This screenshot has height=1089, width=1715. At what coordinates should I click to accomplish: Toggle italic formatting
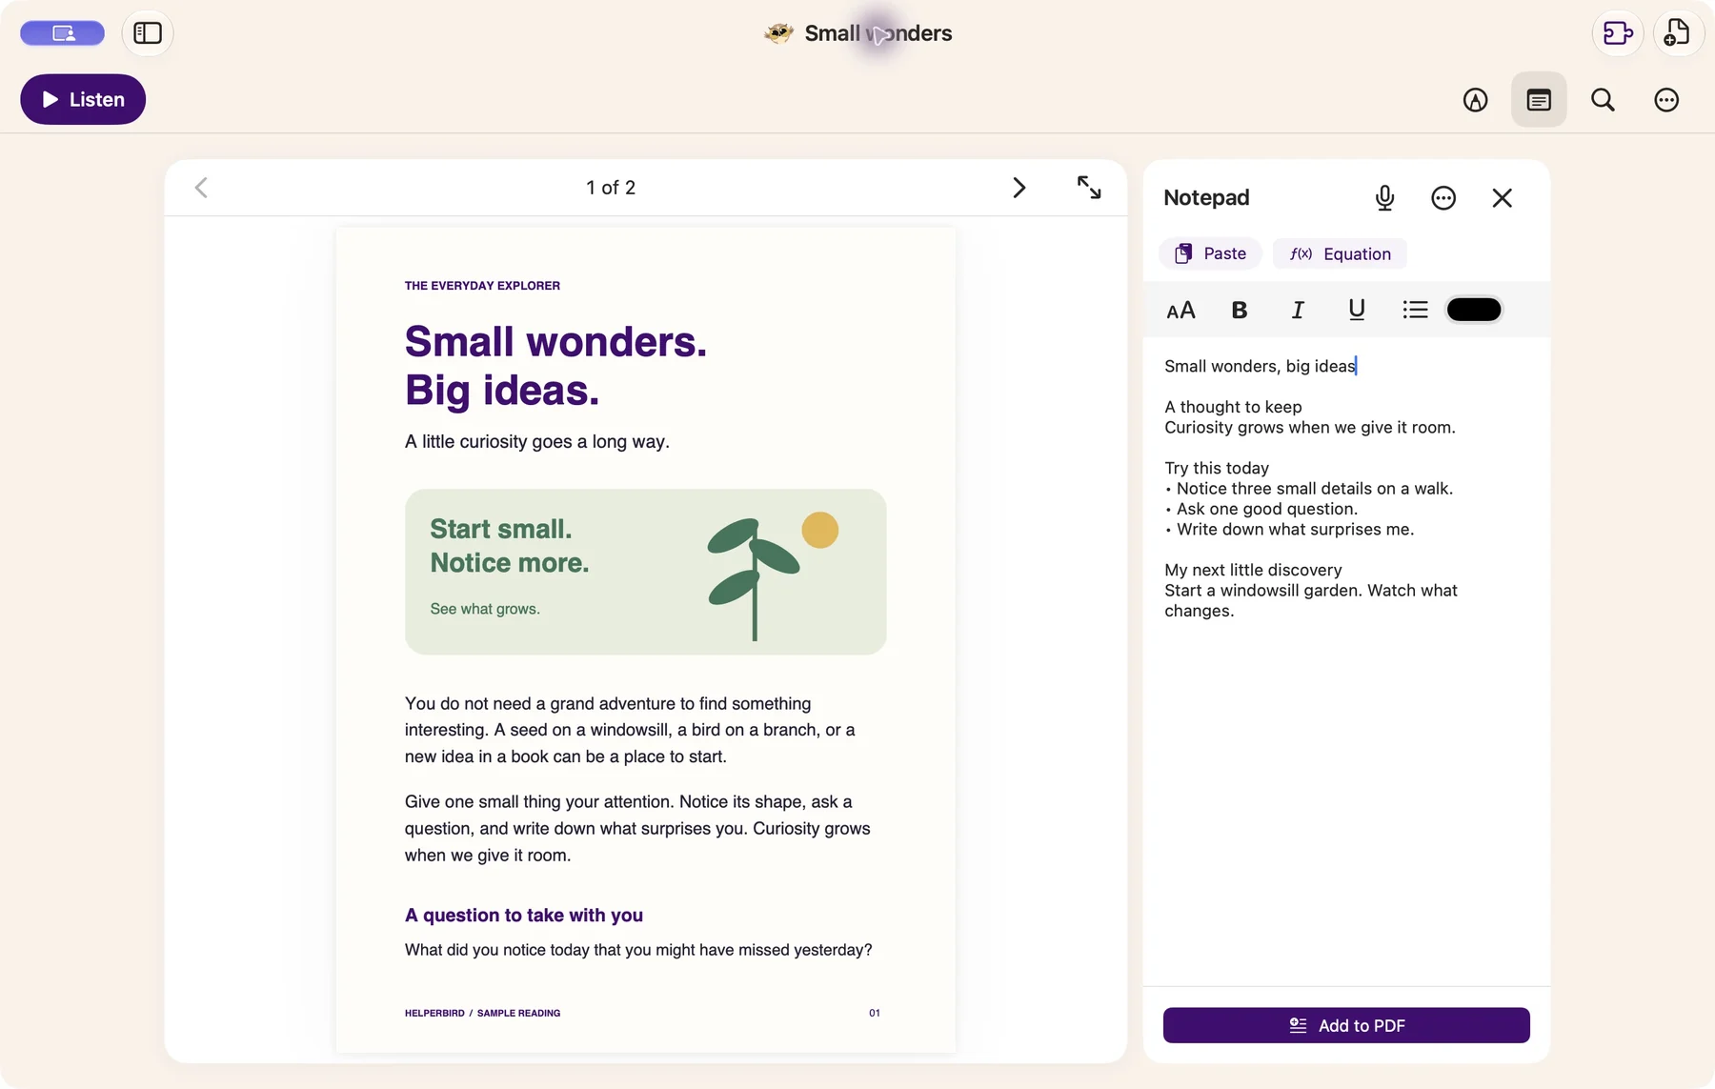point(1298,310)
